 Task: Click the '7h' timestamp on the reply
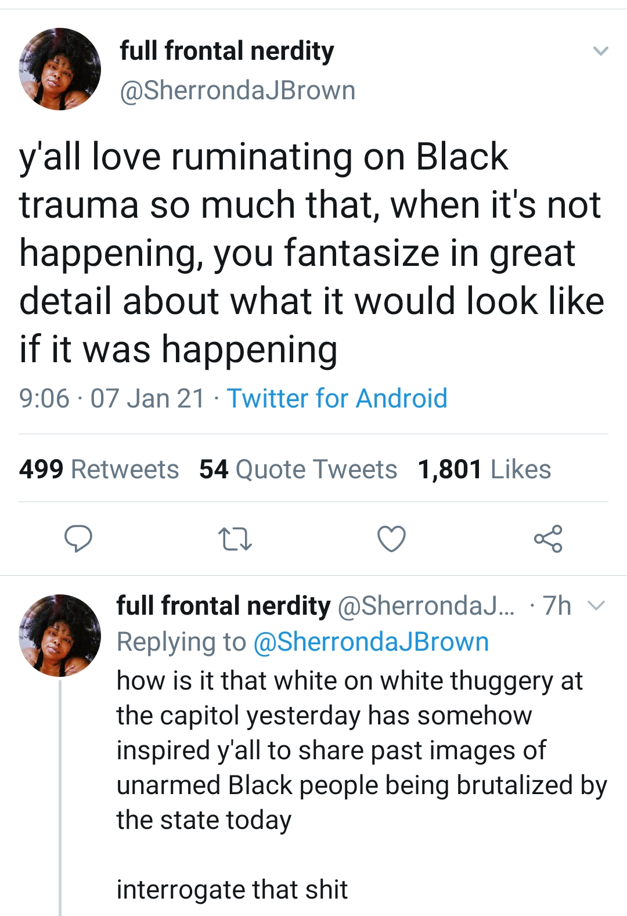pyautogui.click(x=557, y=606)
